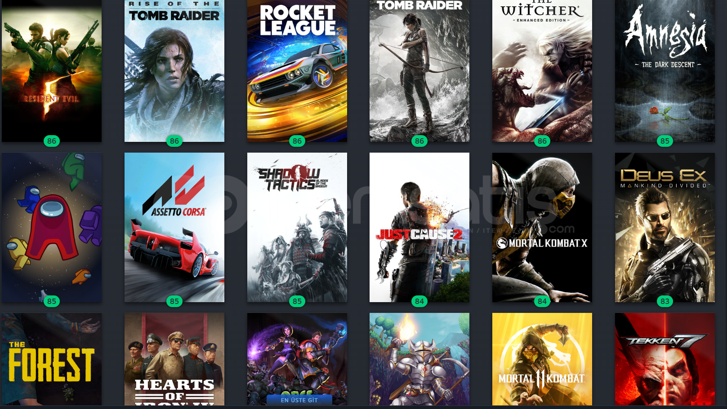Image resolution: width=727 pixels, height=409 pixels.
Task: Open the Resident Evil 5 game cover
Action: (52, 71)
